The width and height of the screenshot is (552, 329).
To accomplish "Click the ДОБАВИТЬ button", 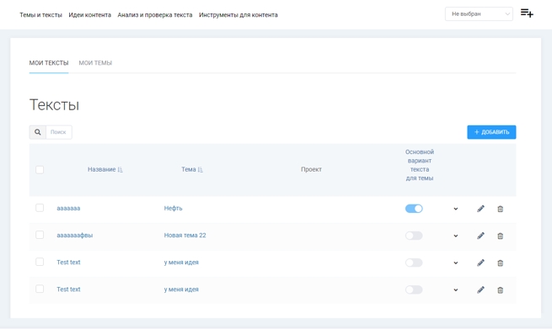I will [491, 132].
